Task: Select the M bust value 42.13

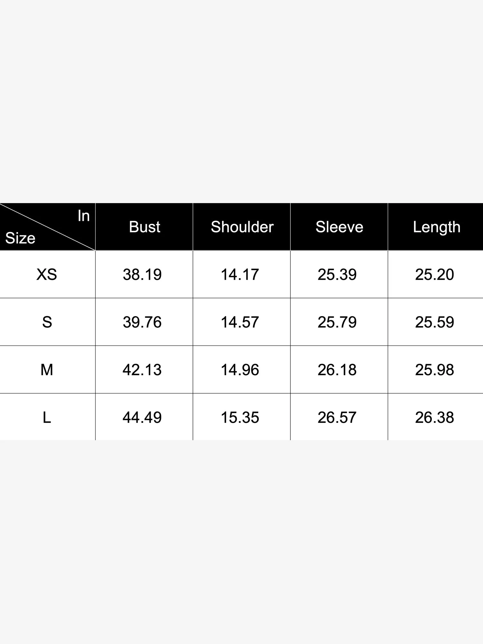Action: (142, 370)
